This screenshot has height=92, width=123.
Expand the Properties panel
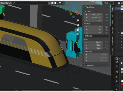84,65
